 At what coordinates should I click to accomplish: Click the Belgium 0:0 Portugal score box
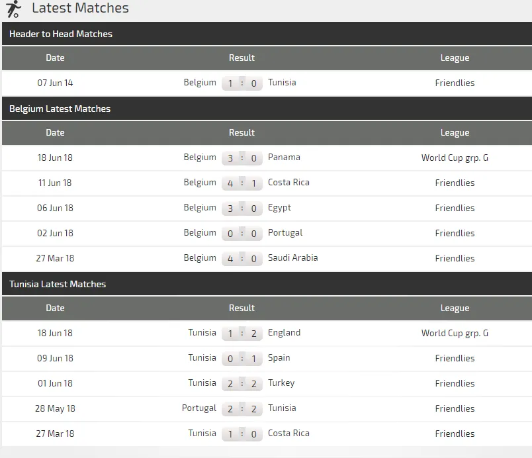pos(242,234)
